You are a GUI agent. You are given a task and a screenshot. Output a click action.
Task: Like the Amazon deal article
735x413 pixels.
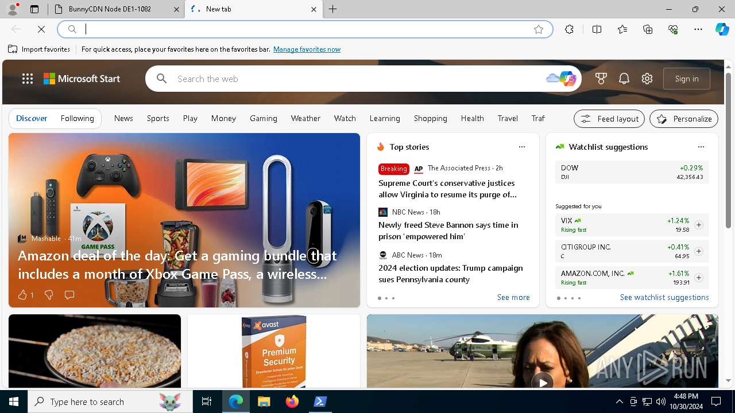click(25, 295)
